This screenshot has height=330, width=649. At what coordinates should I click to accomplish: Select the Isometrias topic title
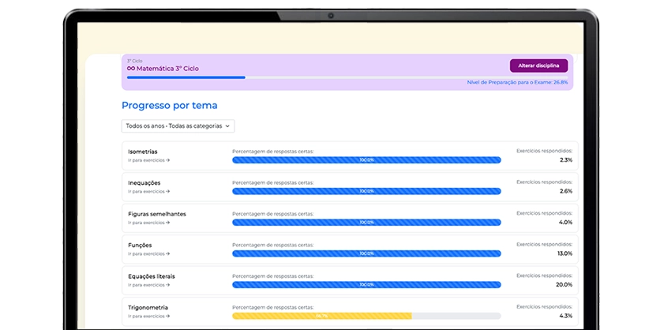pyautogui.click(x=142, y=152)
